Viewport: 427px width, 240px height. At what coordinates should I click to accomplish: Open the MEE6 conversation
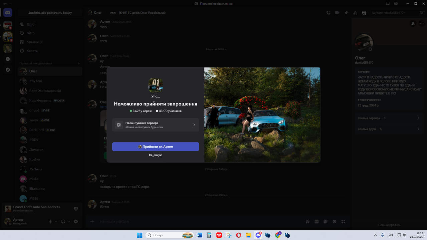[50, 199]
